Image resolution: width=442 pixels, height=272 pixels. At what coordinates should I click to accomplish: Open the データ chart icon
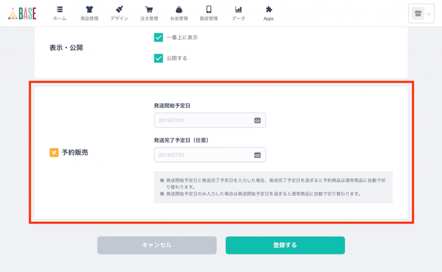(238, 9)
